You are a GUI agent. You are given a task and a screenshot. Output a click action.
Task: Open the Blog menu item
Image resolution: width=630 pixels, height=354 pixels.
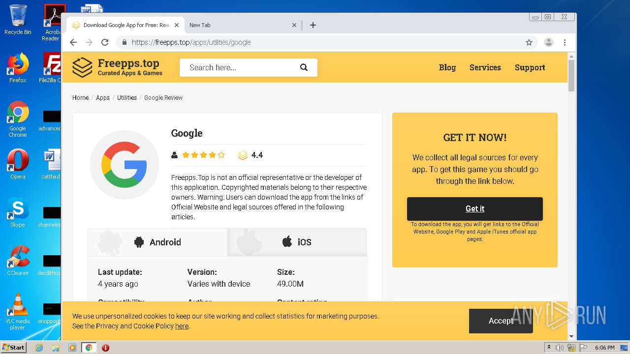click(x=447, y=67)
